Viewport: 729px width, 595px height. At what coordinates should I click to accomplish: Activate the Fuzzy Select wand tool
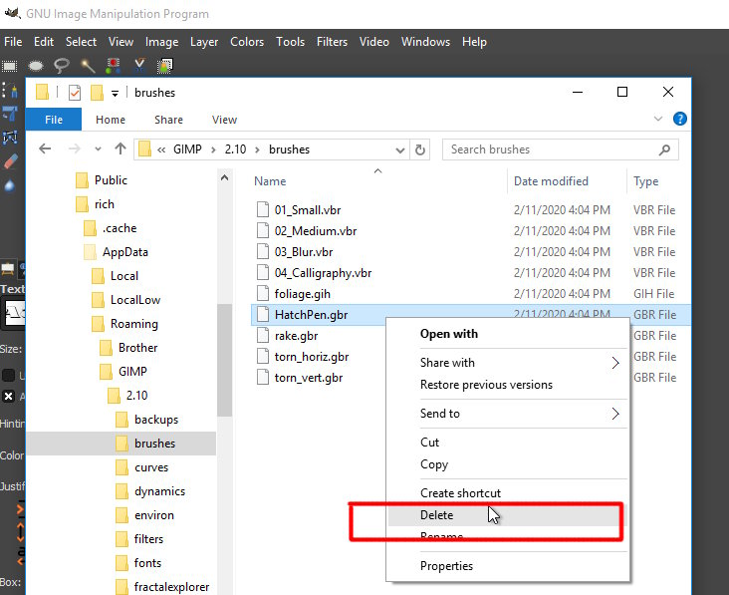[88, 66]
